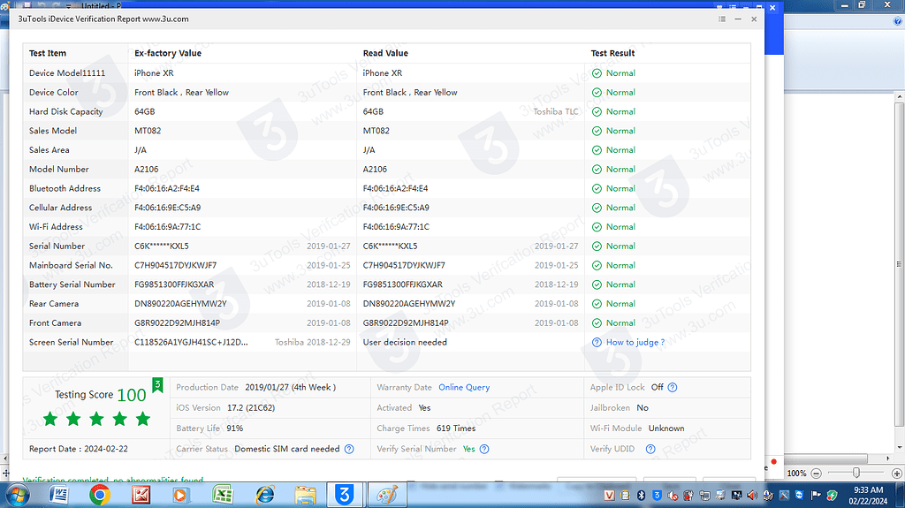
Task: Launch Internet Explorer from the taskbar
Action: [264, 496]
